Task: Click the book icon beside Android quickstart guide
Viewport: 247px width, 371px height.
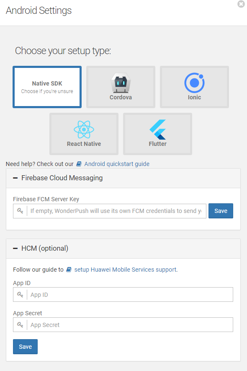Action: [79, 164]
